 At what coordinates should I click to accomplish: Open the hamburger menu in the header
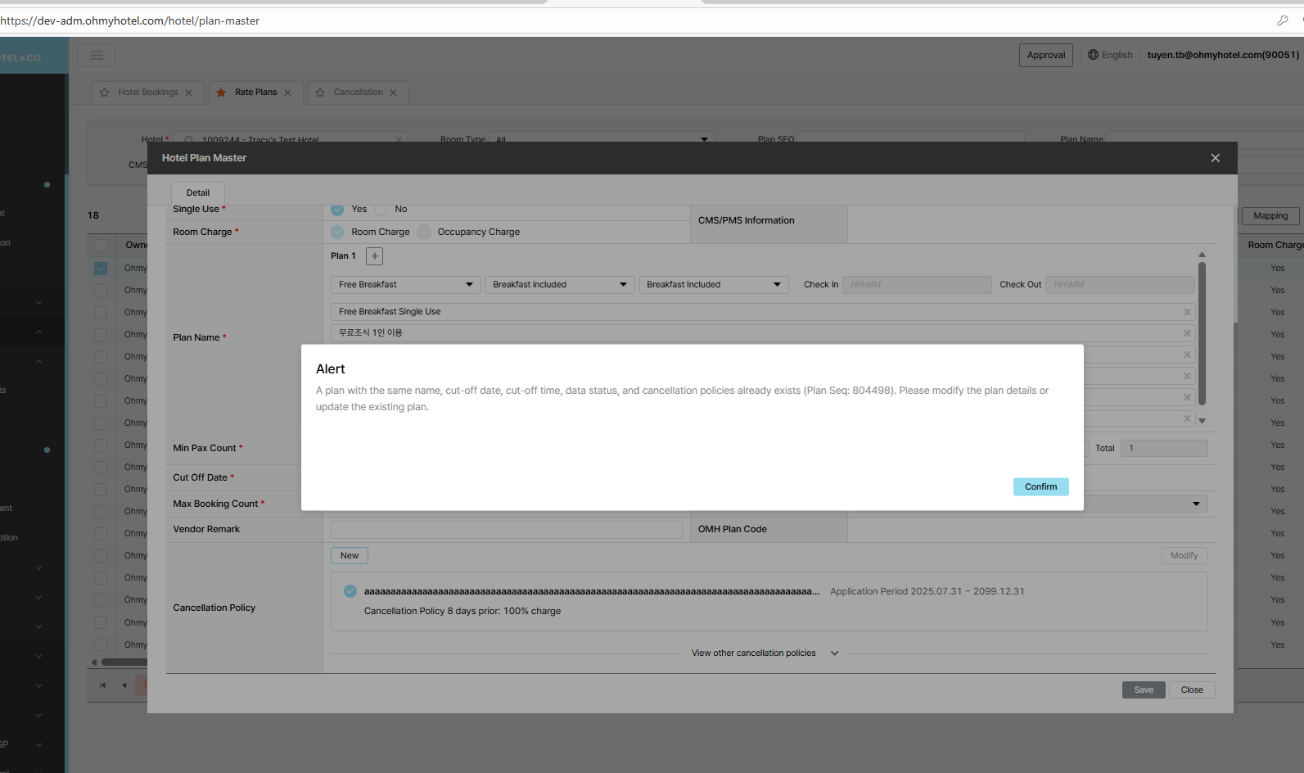tap(96, 55)
